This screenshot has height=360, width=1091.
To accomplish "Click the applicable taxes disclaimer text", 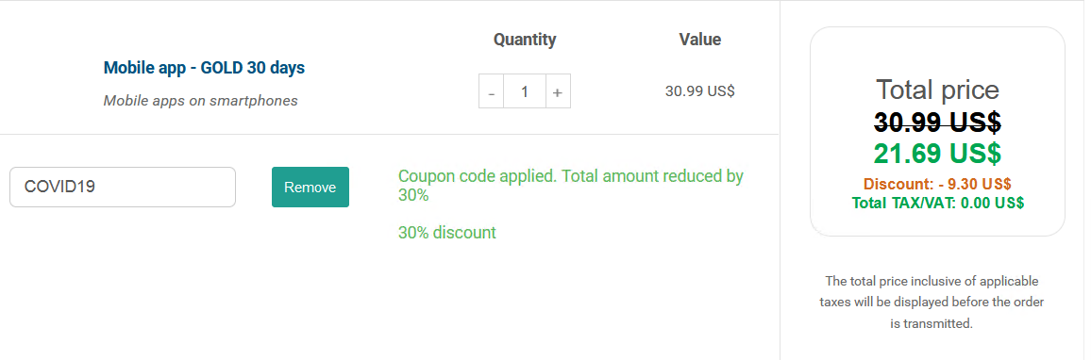I will [x=932, y=303].
